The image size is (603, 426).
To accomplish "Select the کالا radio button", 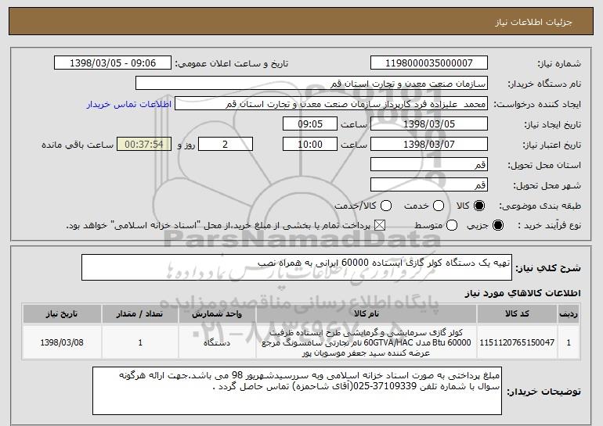I will pyautogui.click(x=479, y=206).
